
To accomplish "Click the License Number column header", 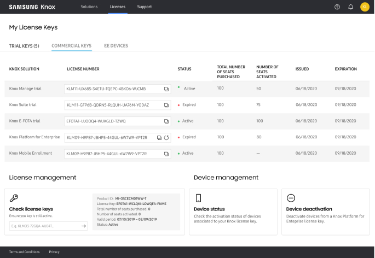I will click(x=83, y=69).
